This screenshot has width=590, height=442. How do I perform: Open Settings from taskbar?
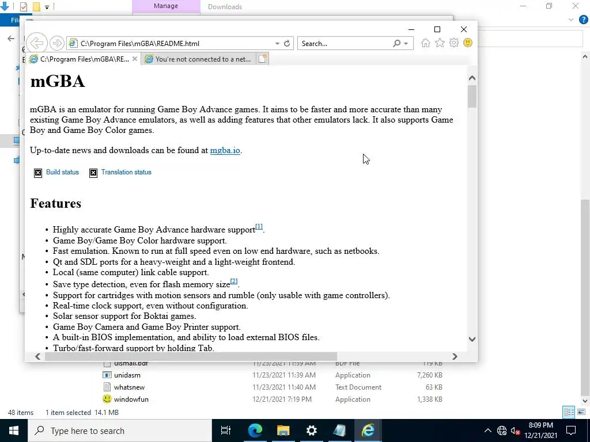click(312, 430)
